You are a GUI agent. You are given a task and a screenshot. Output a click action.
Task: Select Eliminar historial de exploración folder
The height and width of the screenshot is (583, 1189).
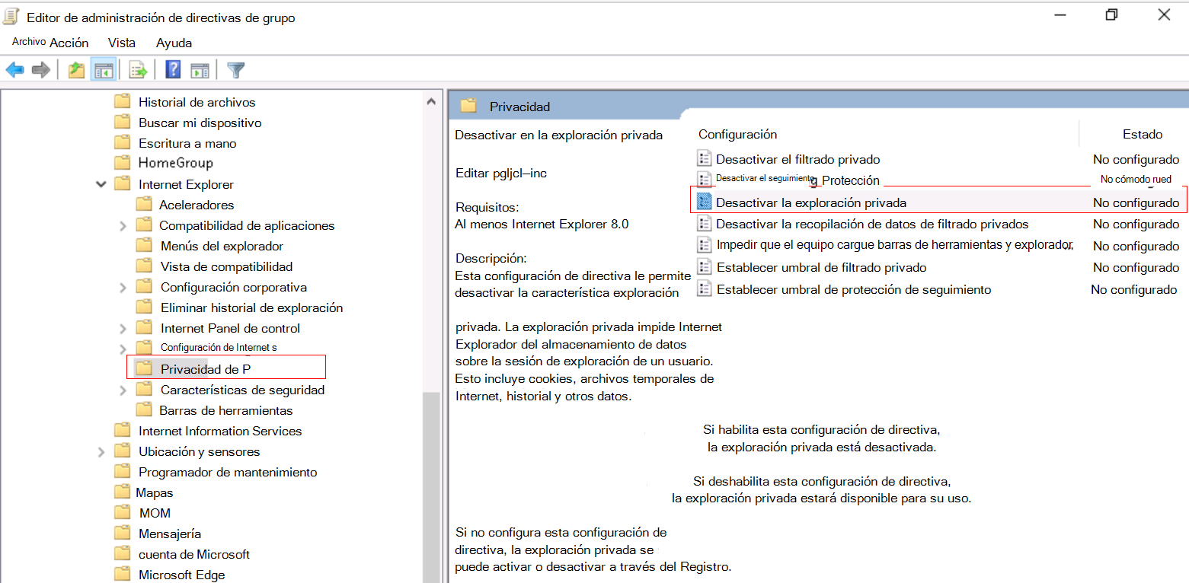click(251, 307)
